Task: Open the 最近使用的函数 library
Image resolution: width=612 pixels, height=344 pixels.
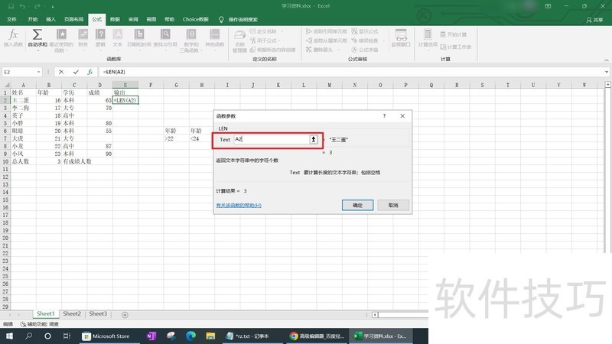Action: (x=61, y=40)
